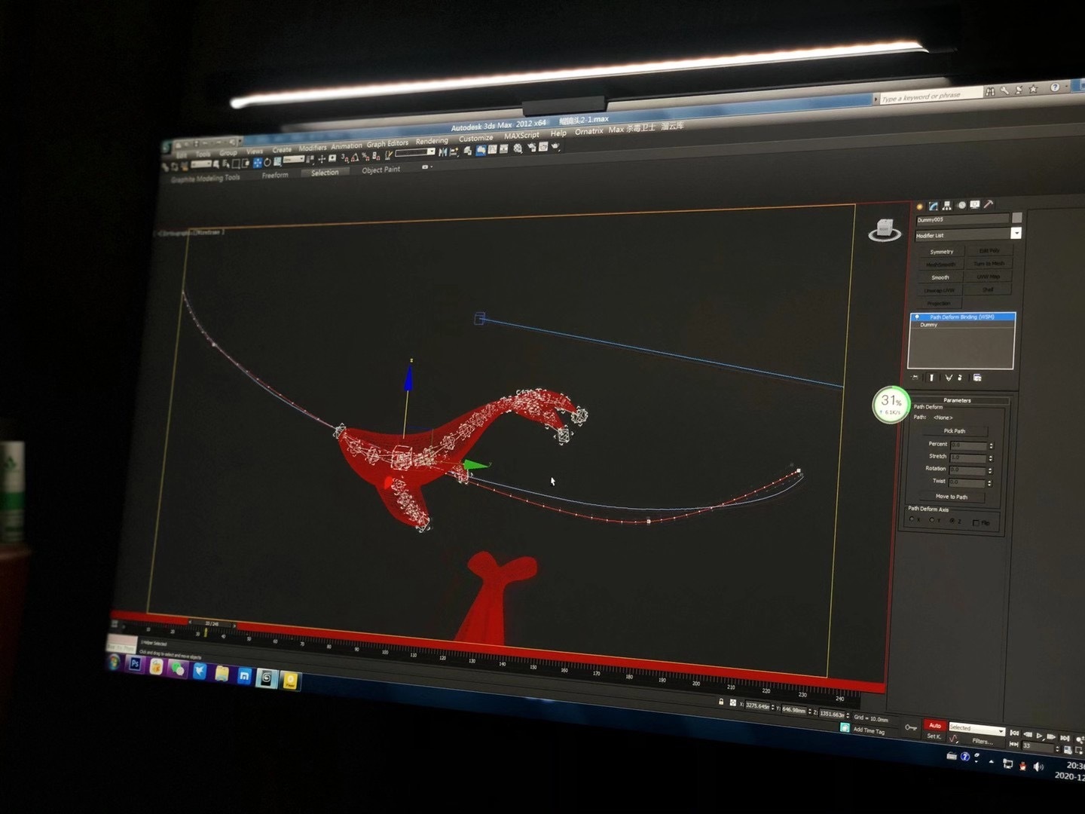Jump to the start of animation
The image size is (1085, 814).
point(1014,733)
